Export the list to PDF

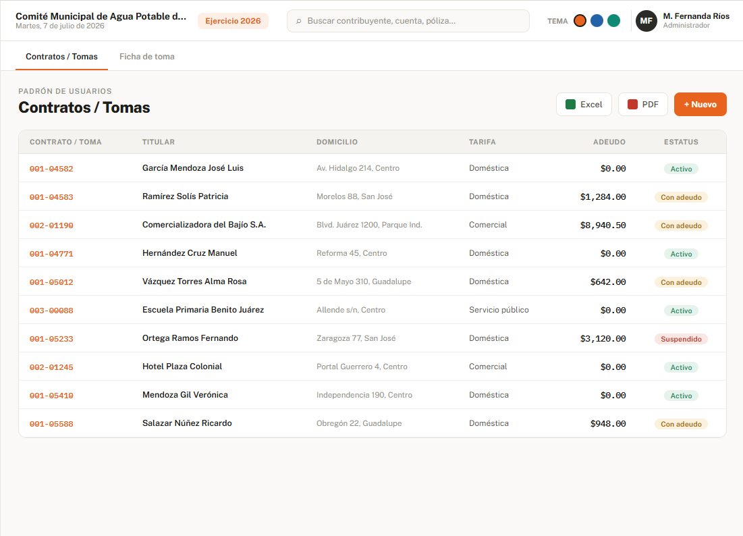pos(643,104)
